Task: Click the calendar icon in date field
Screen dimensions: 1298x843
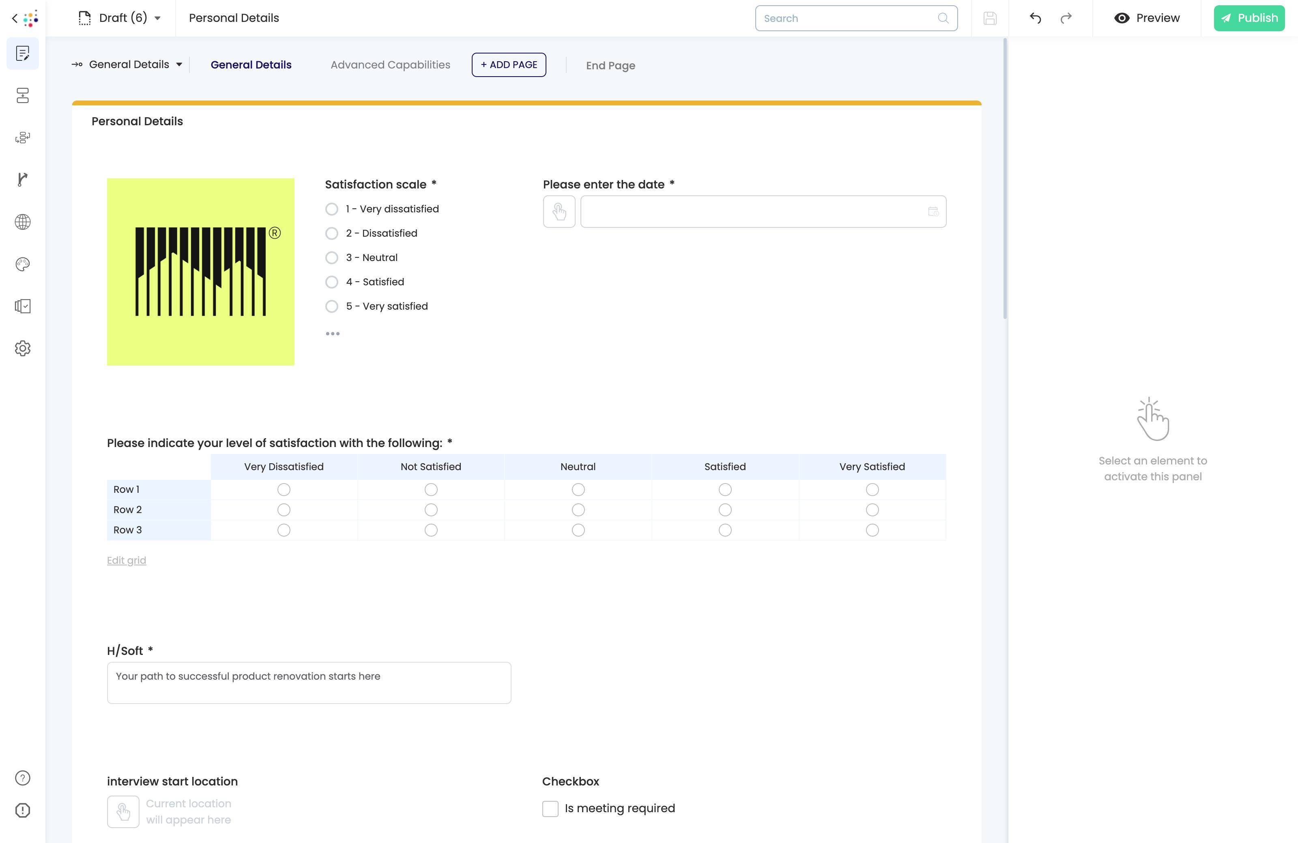Action: click(933, 212)
